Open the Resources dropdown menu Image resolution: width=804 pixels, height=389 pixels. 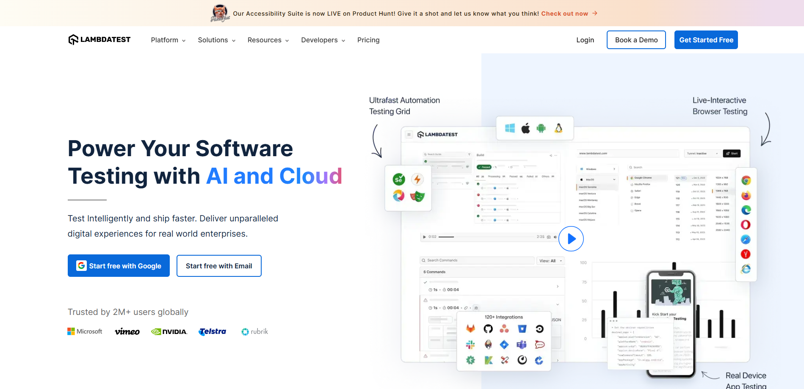coord(268,40)
